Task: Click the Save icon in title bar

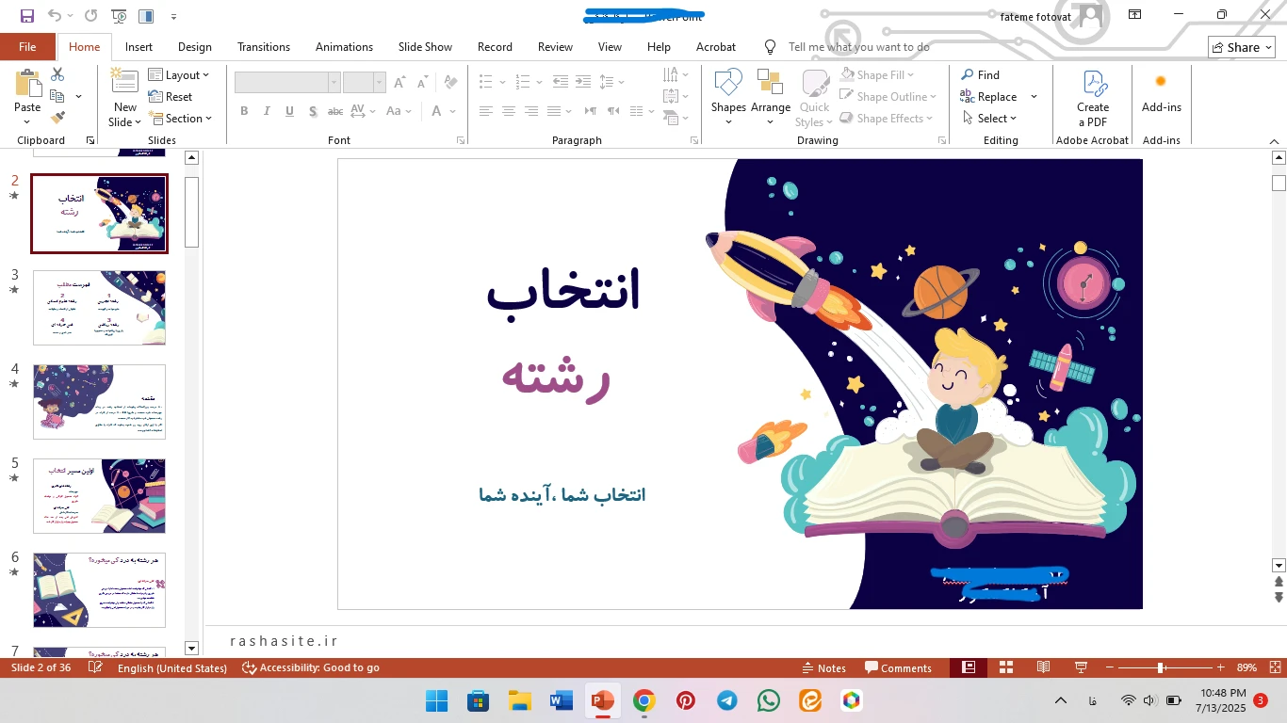Action: pos(26,16)
